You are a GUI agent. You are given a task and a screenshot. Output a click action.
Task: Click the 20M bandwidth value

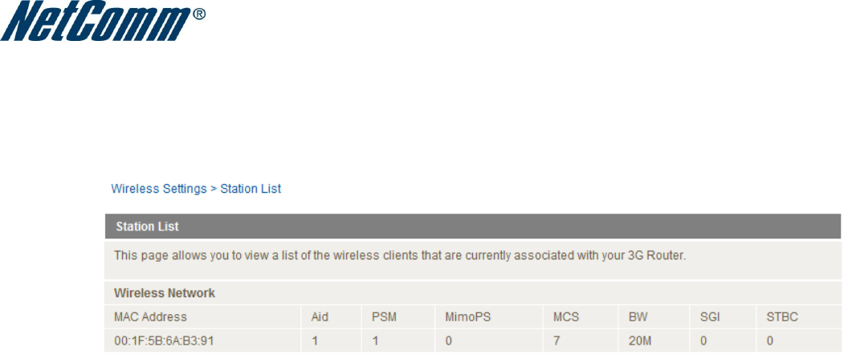640,341
